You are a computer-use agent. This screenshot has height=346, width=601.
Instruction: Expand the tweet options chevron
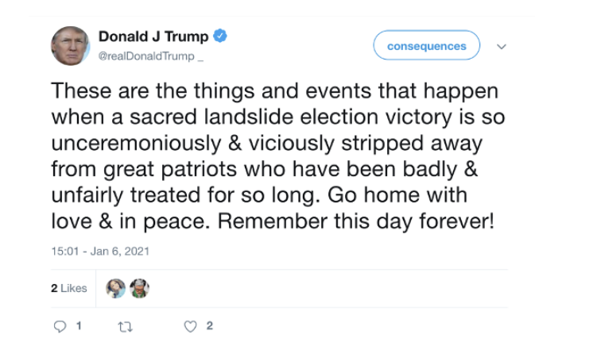click(x=502, y=46)
